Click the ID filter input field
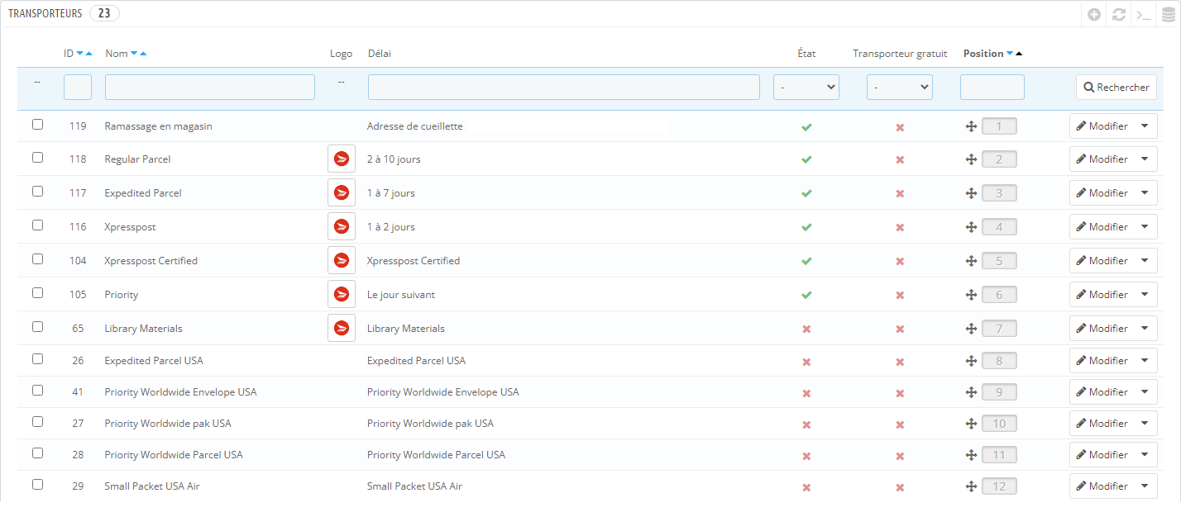Image resolution: width=1181 pixels, height=512 pixels. click(78, 87)
